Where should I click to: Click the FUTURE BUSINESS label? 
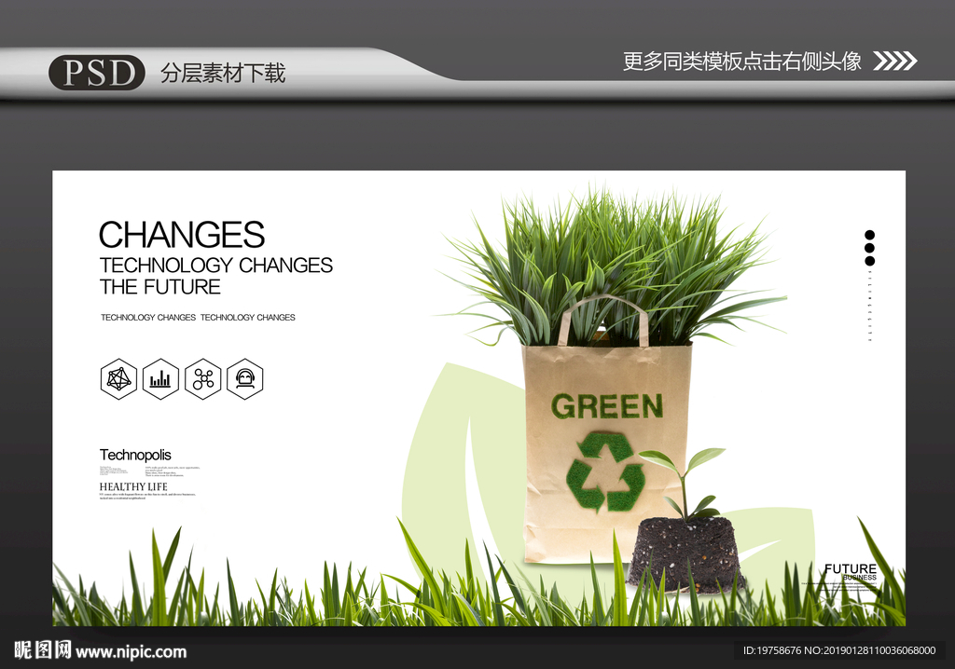tap(851, 571)
